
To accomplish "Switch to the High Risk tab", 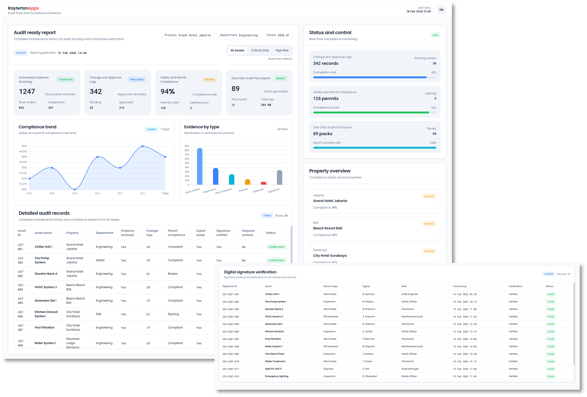I will [x=282, y=50].
